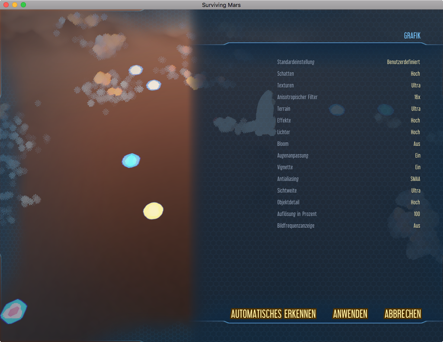Click the Ein value for Vignette

[418, 167]
